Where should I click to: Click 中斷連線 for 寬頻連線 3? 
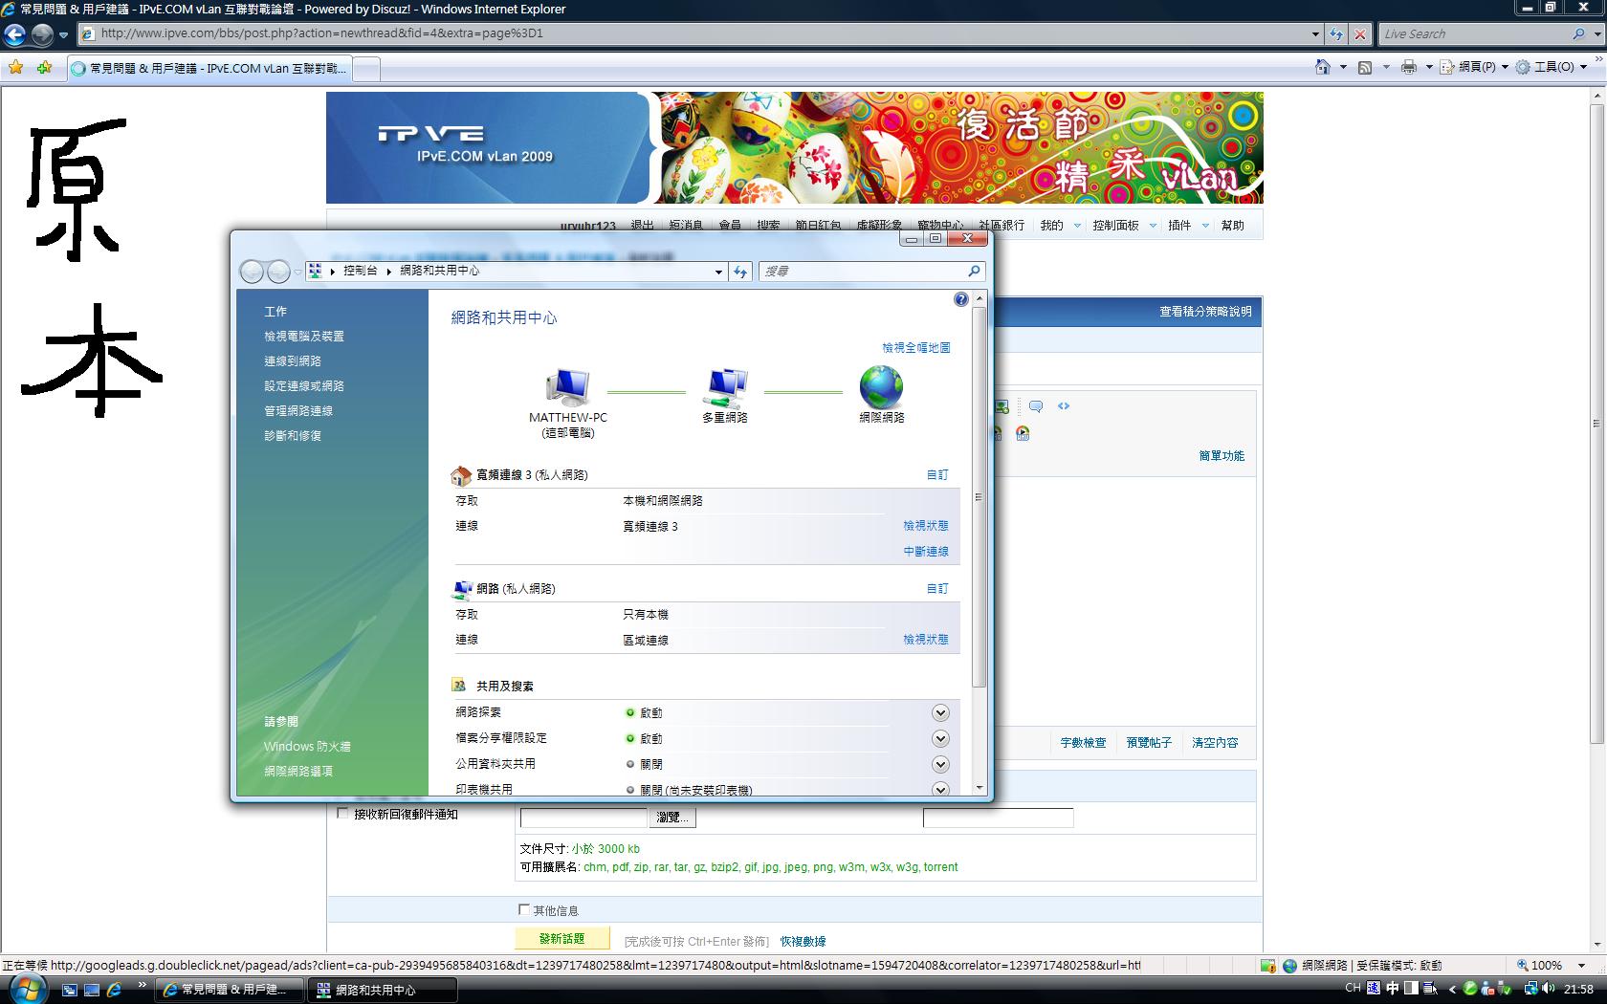point(926,552)
